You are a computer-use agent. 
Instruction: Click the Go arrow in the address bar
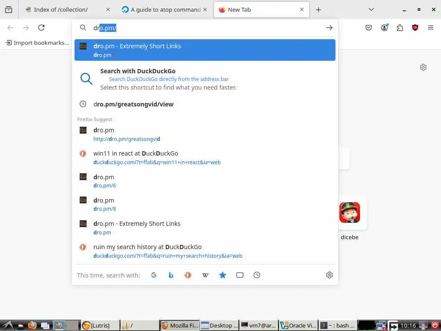pos(329,28)
